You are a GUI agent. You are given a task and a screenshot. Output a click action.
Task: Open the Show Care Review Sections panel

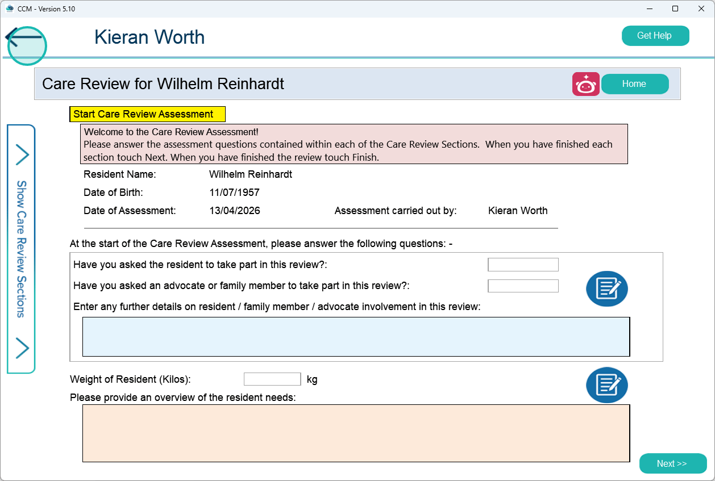pyautogui.click(x=21, y=249)
